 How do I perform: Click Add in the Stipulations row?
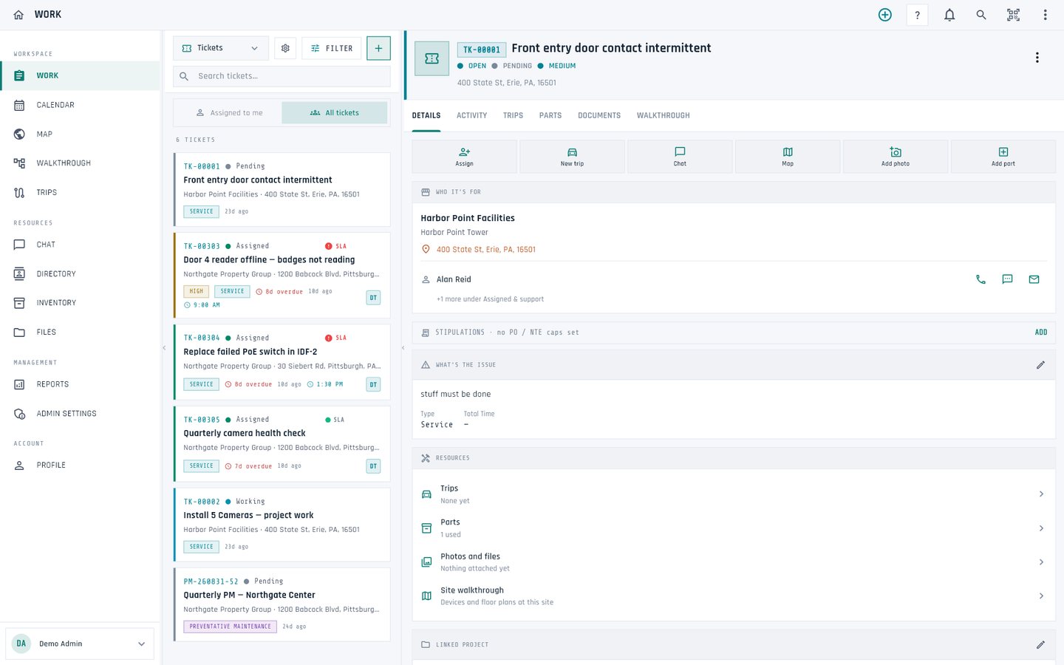[x=1041, y=332]
